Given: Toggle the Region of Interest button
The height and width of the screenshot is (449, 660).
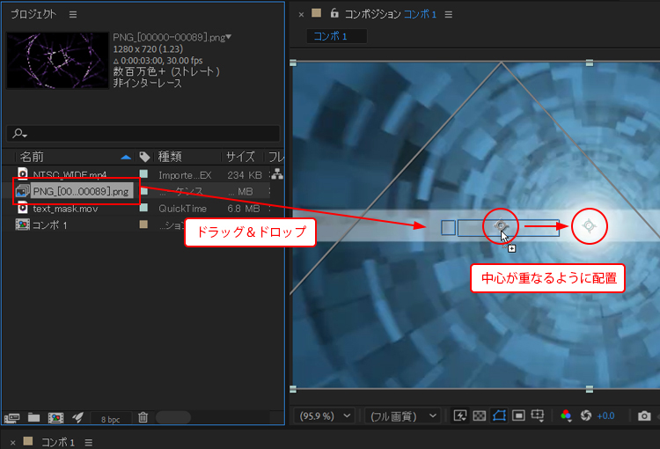Looking at the screenshot, I should [x=518, y=416].
